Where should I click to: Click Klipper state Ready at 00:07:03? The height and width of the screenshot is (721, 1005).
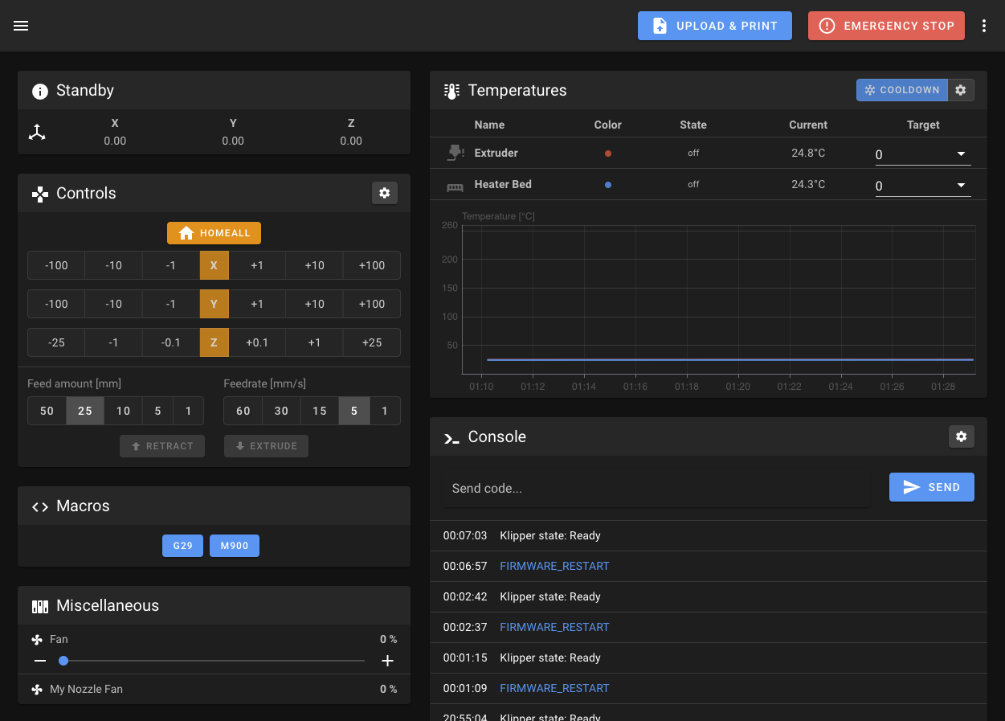tap(550, 535)
